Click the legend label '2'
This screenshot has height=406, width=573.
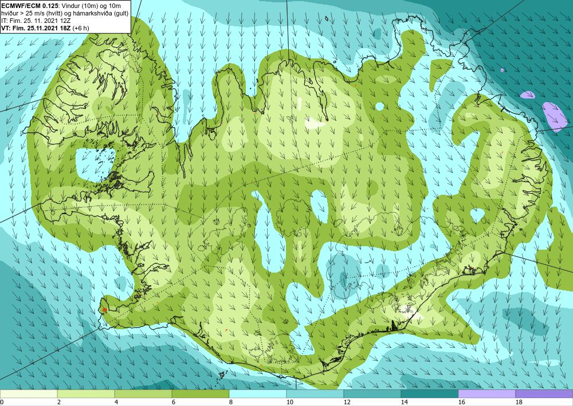pyautogui.click(x=59, y=402)
